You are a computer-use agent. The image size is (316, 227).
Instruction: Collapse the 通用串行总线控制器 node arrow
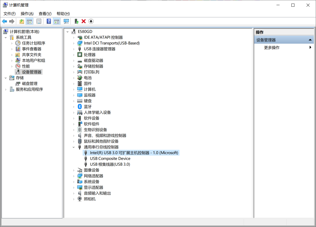pyautogui.click(x=74, y=147)
